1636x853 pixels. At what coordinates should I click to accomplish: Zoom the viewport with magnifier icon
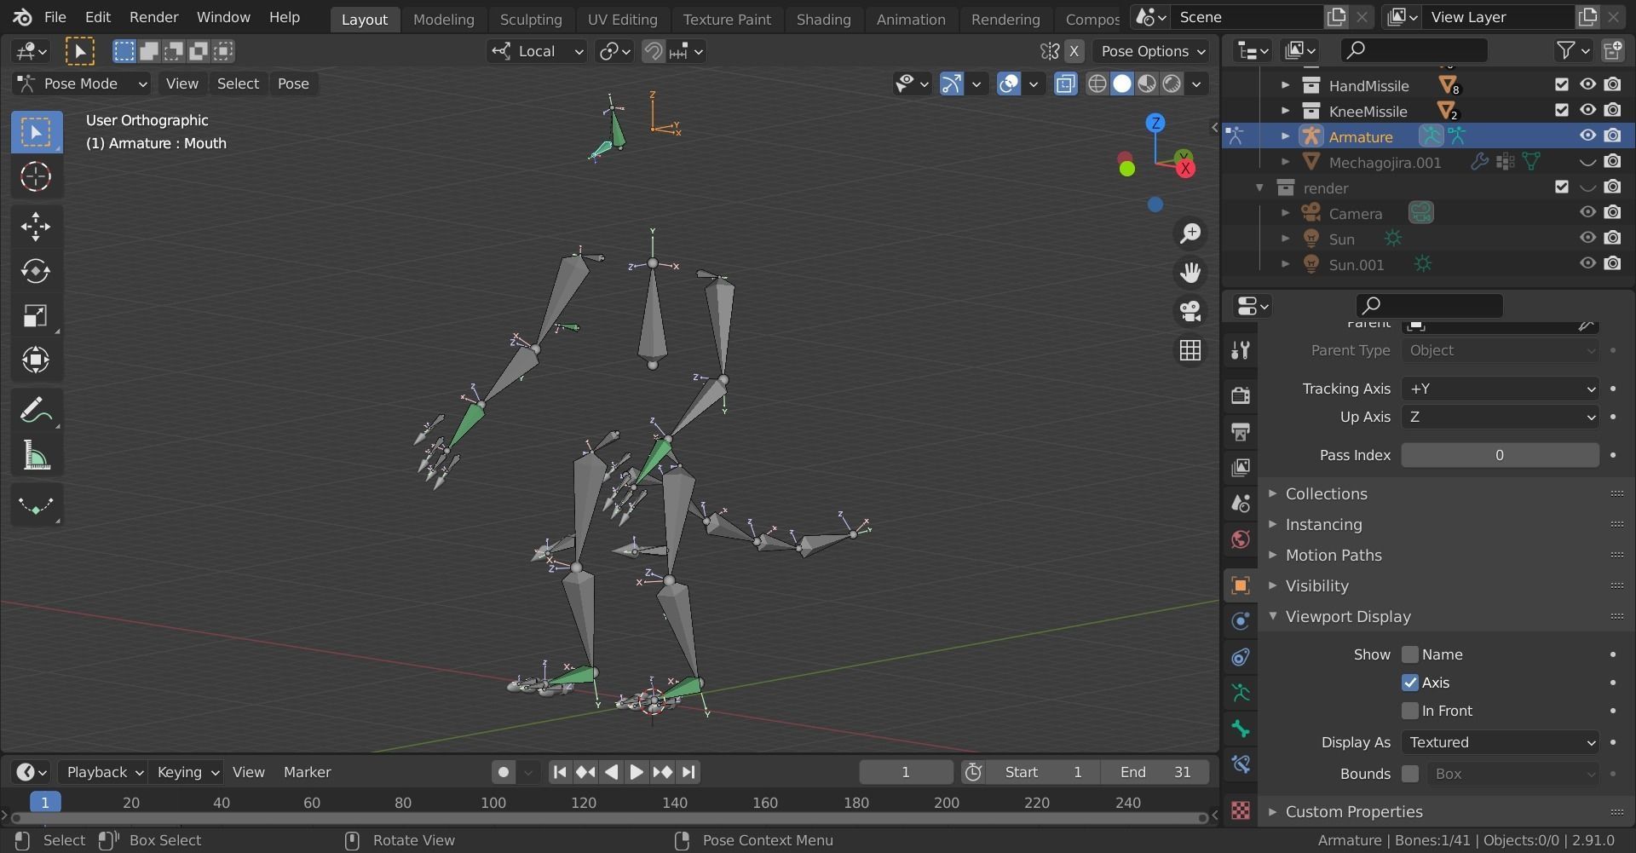pyautogui.click(x=1190, y=233)
